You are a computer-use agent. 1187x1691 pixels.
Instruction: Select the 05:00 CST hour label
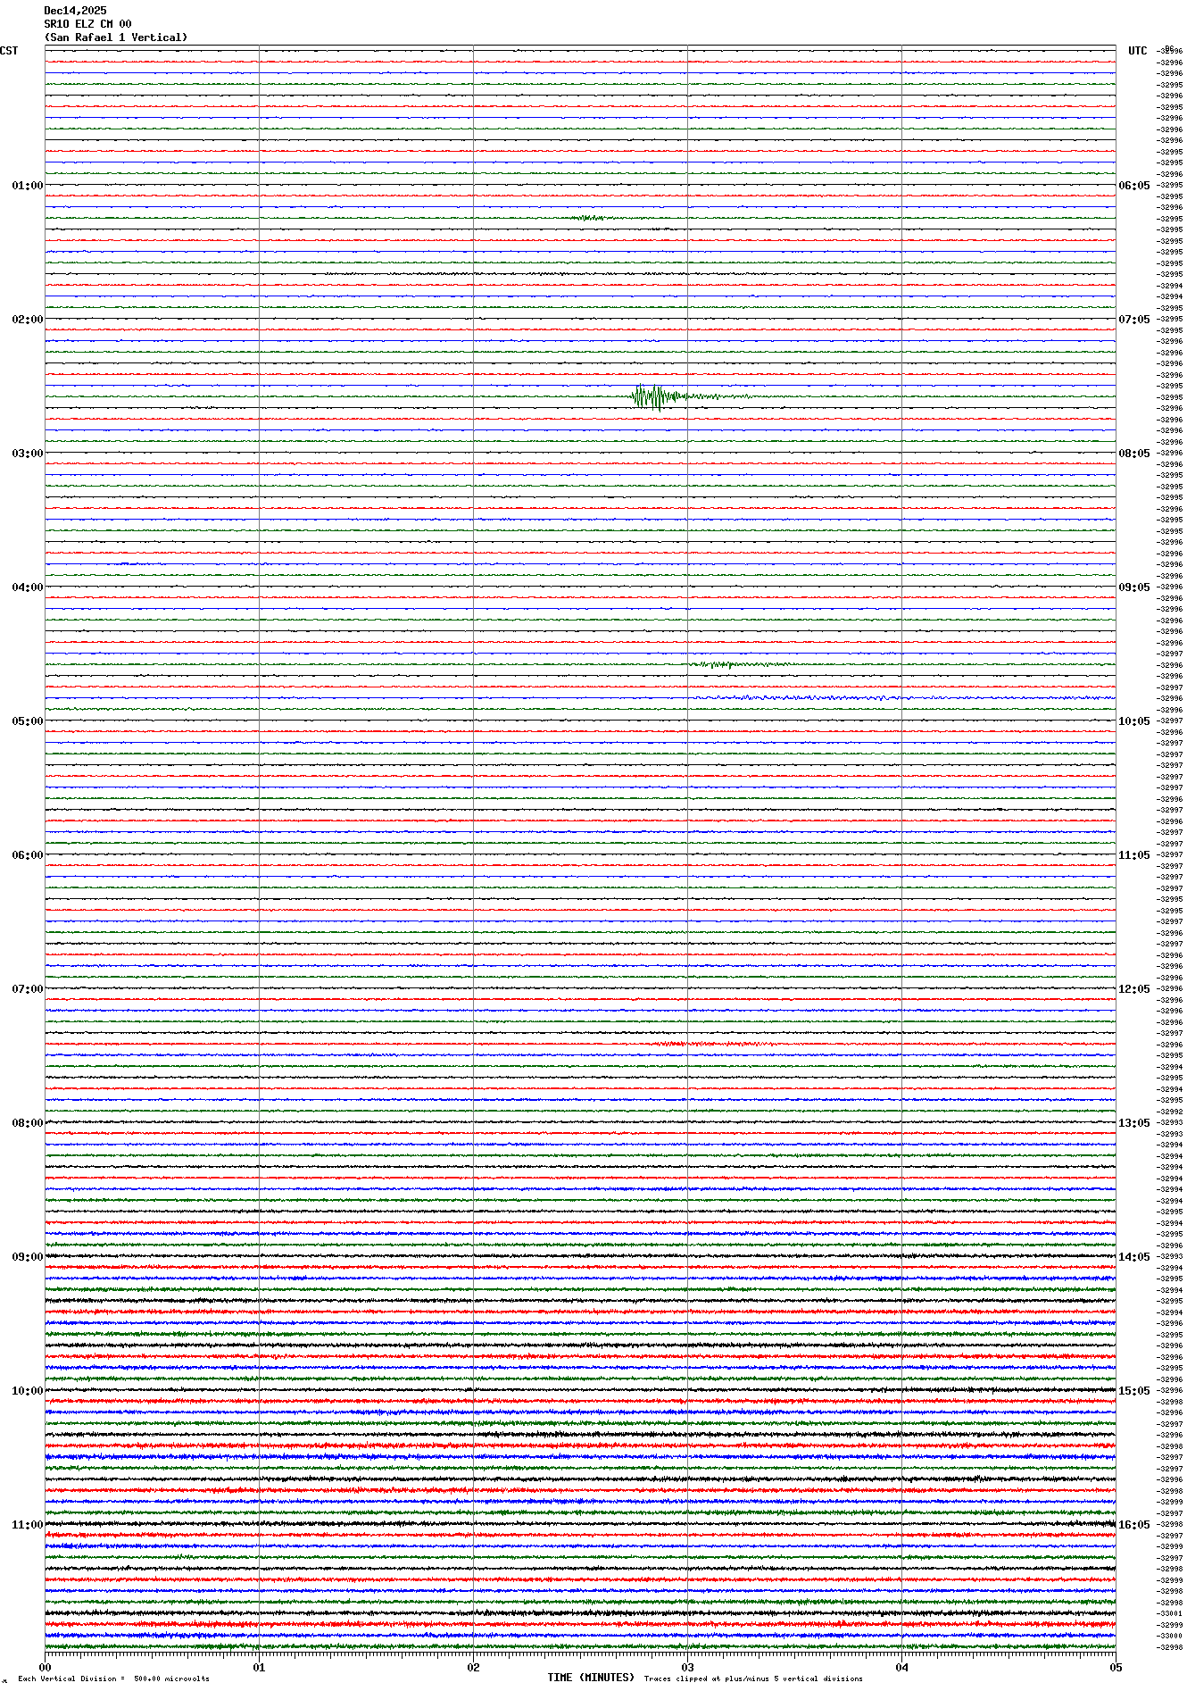(27, 721)
